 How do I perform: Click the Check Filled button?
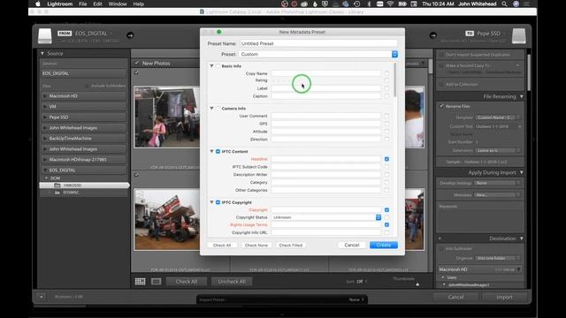coord(291,246)
